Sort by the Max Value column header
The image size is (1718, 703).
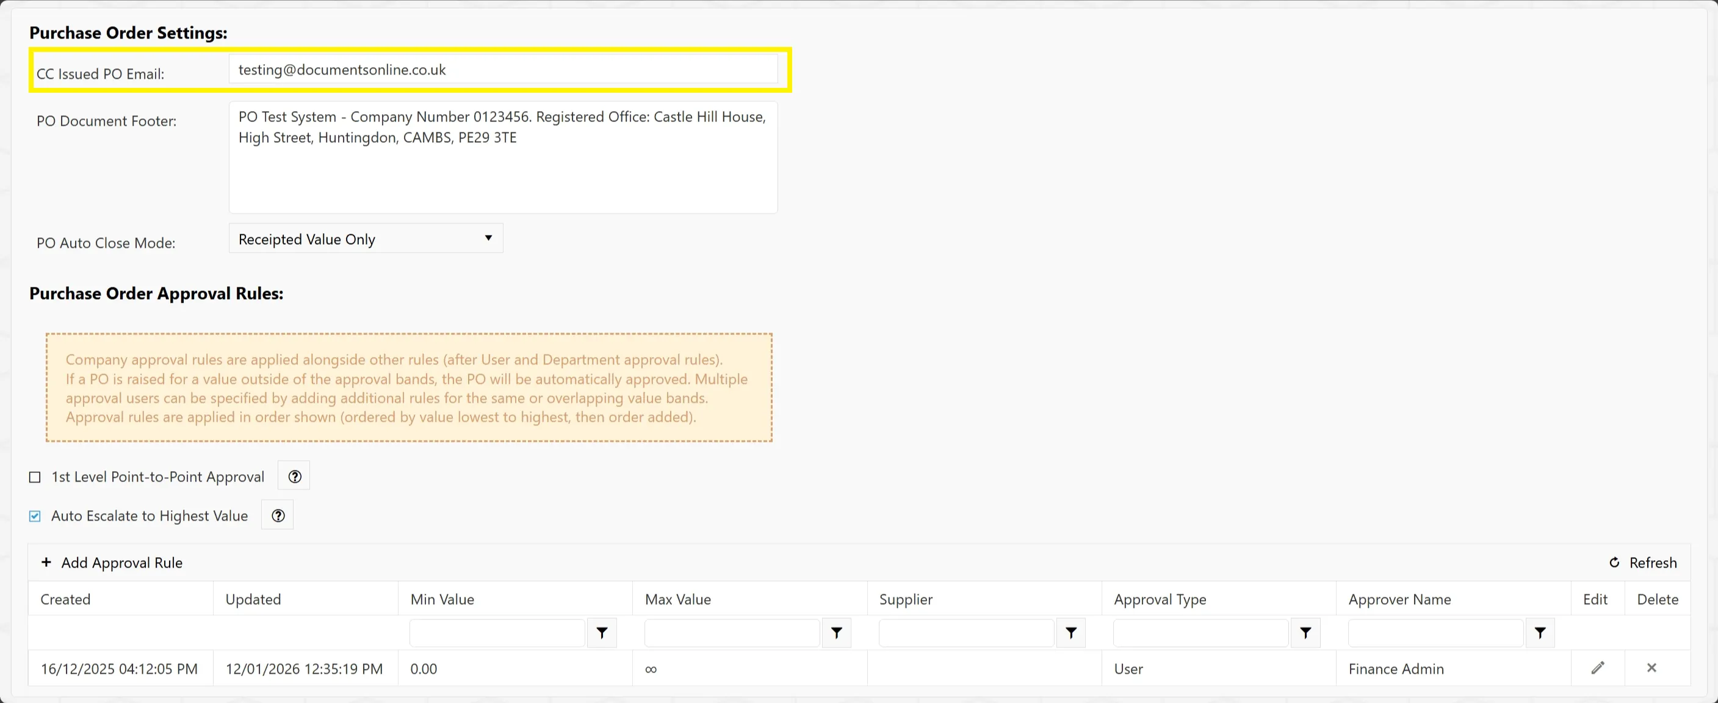pos(749,599)
